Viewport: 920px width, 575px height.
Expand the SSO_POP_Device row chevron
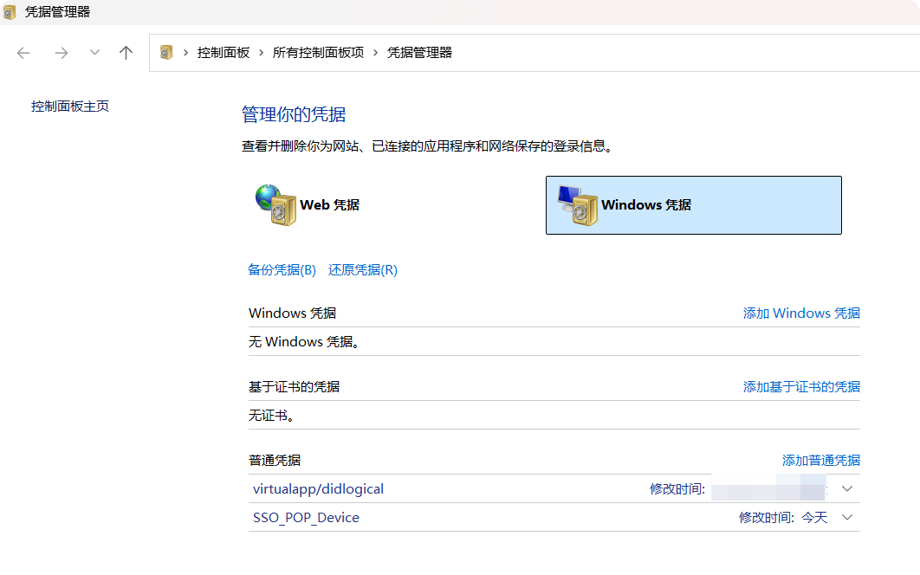(x=846, y=517)
